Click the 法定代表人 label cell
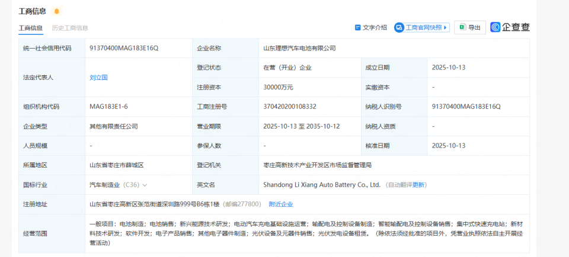 tap(52, 77)
